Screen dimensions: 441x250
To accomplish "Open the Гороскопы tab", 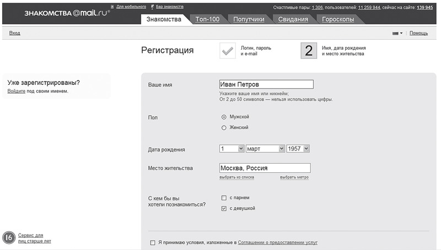I will 338,19.
